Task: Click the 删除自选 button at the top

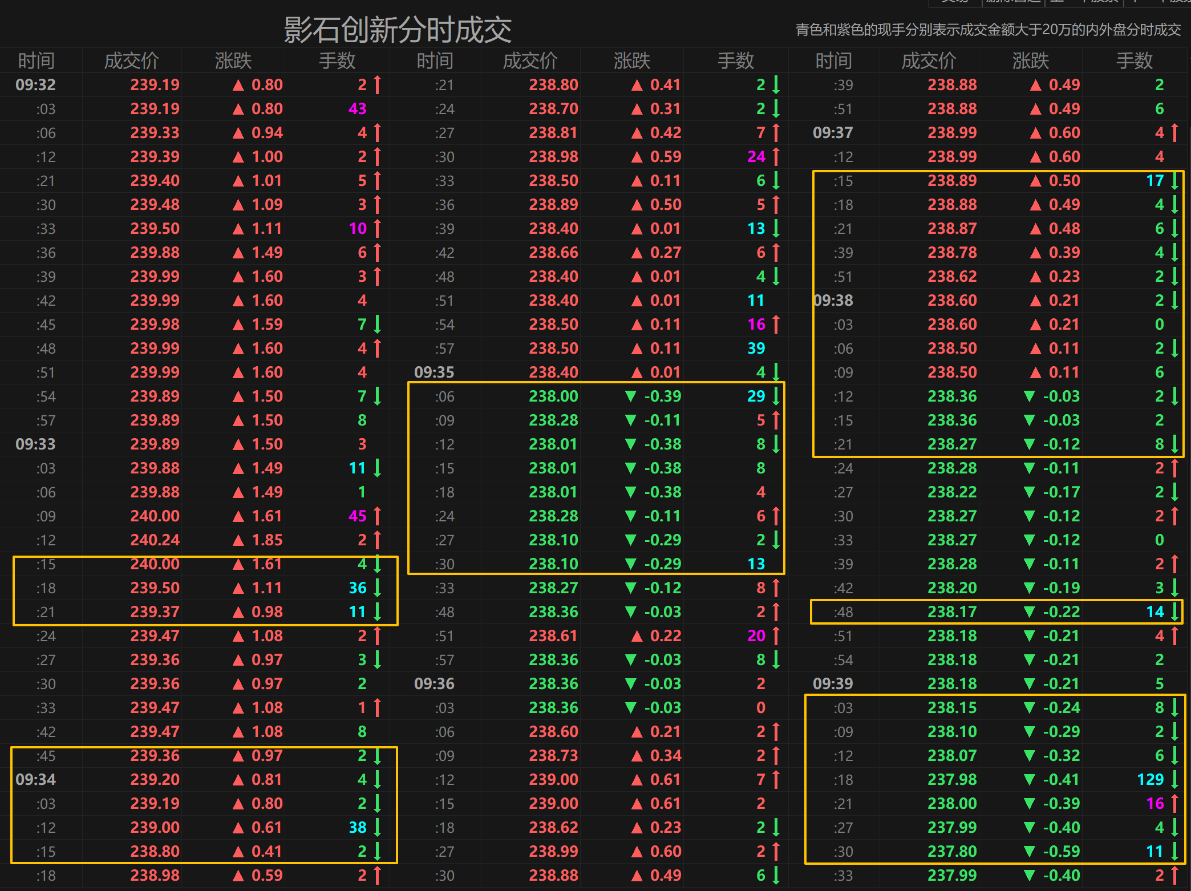Action: (1012, 2)
